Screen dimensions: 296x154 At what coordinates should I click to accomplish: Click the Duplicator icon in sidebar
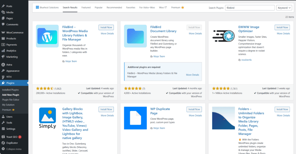tap(3, 143)
